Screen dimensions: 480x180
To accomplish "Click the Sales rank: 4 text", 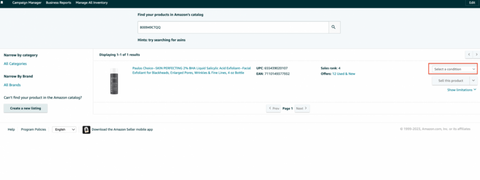I will click(x=330, y=68).
